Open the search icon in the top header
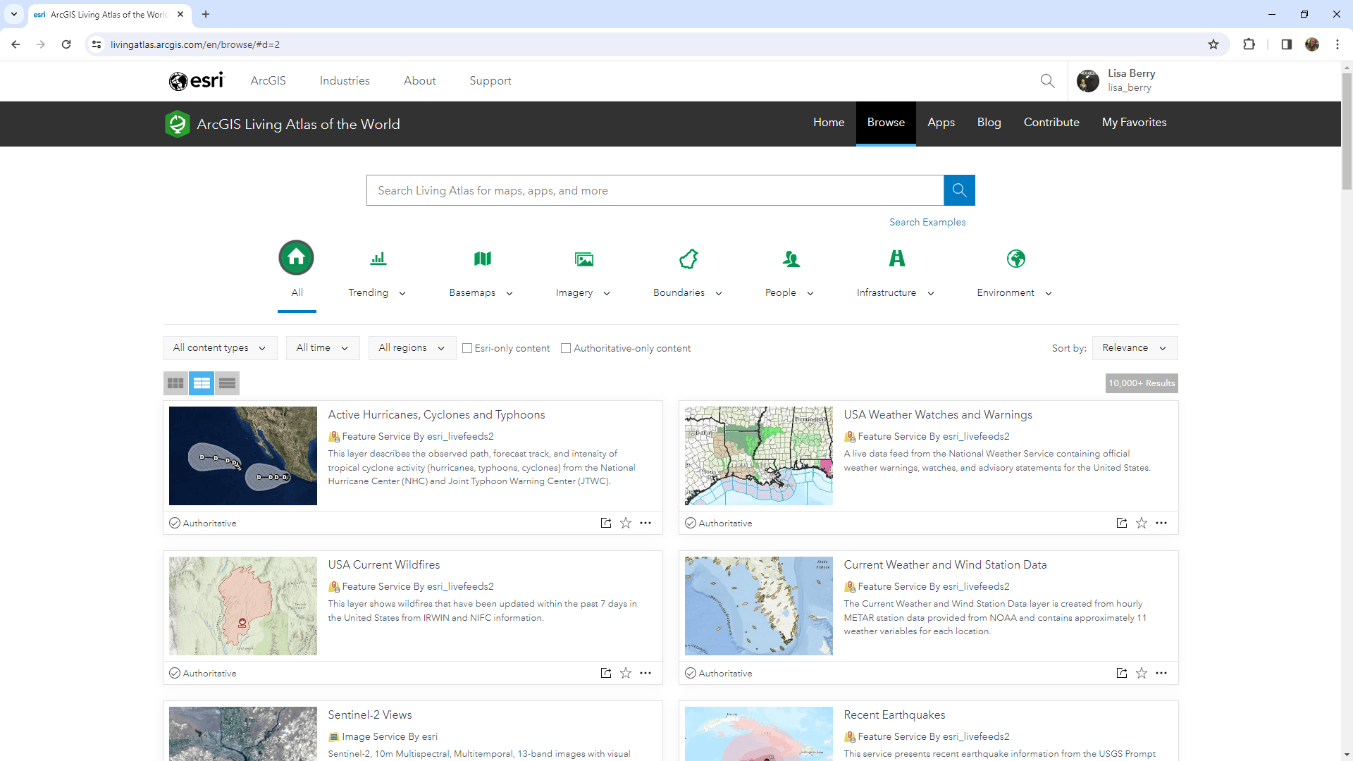Image resolution: width=1353 pixels, height=761 pixels. [x=1047, y=80]
